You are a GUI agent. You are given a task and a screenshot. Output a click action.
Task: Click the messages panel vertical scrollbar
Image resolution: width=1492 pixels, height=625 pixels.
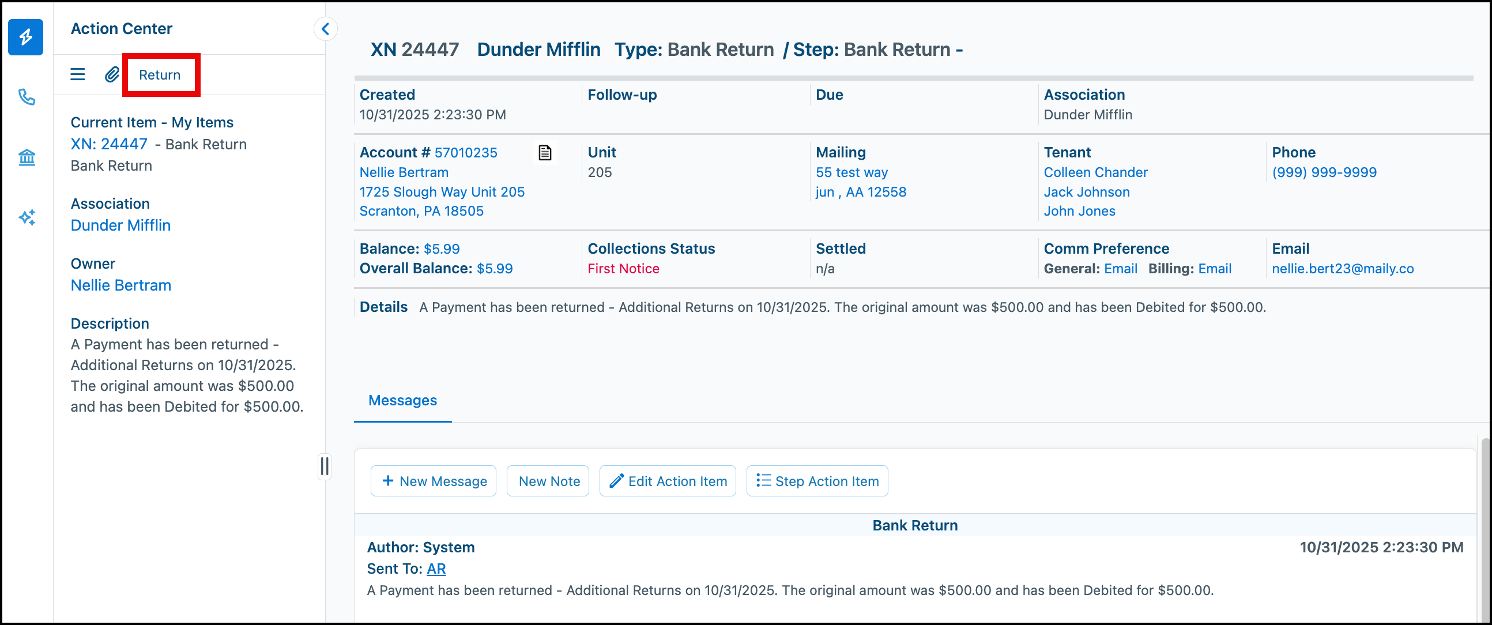tap(1485, 529)
